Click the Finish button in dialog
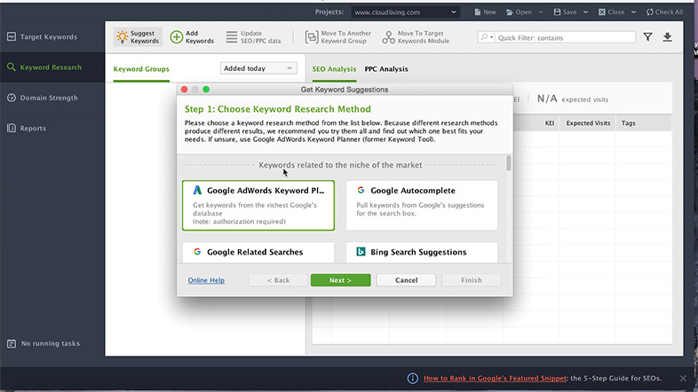The image size is (698, 392). pyautogui.click(x=472, y=280)
